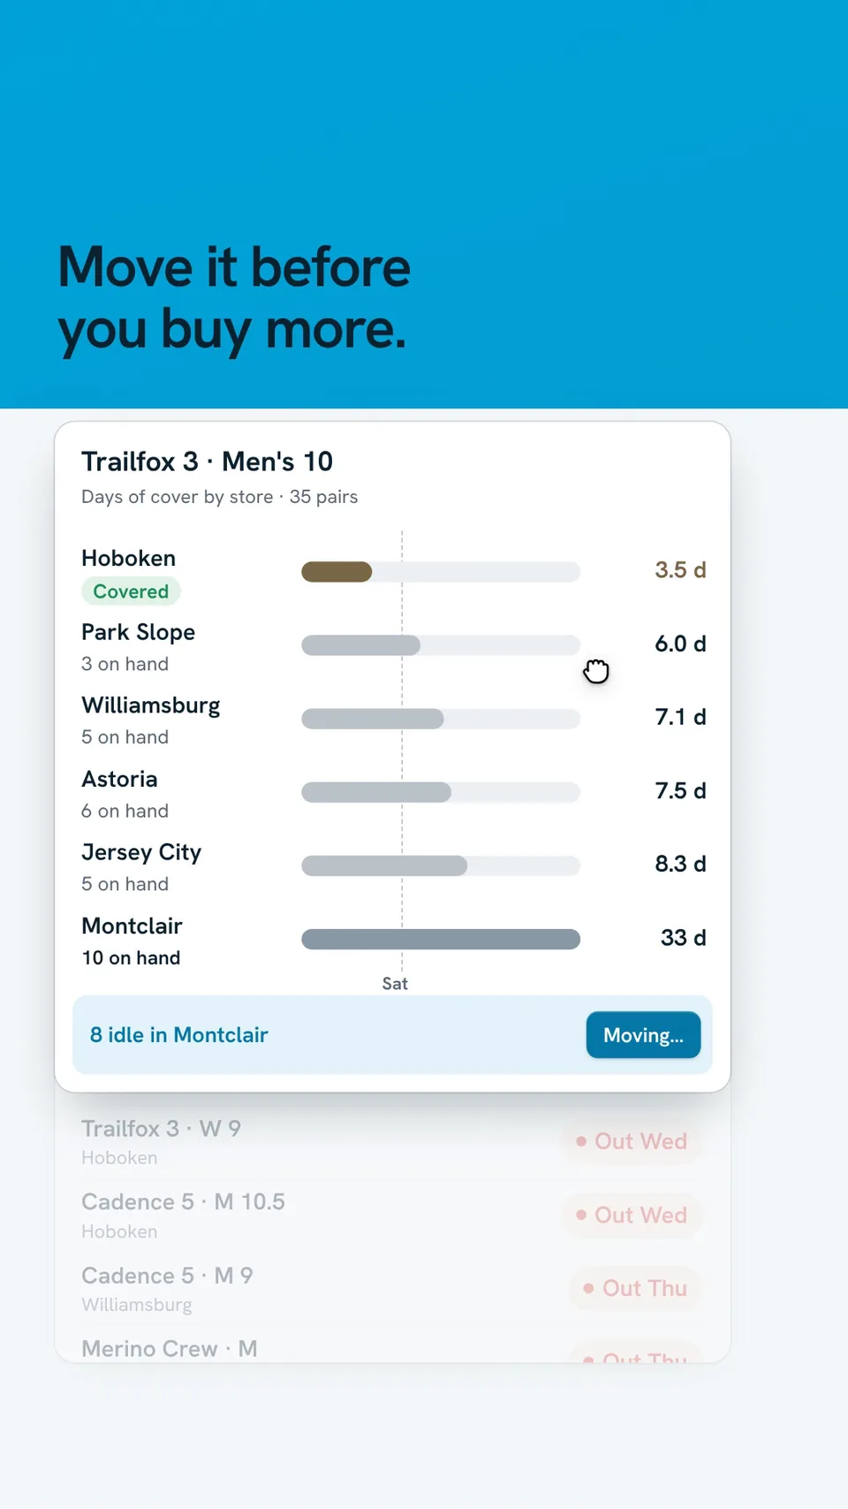
Task: Open the Cadence 5 · M 9 item
Action: pyautogui.click(x=392, y=1289)
